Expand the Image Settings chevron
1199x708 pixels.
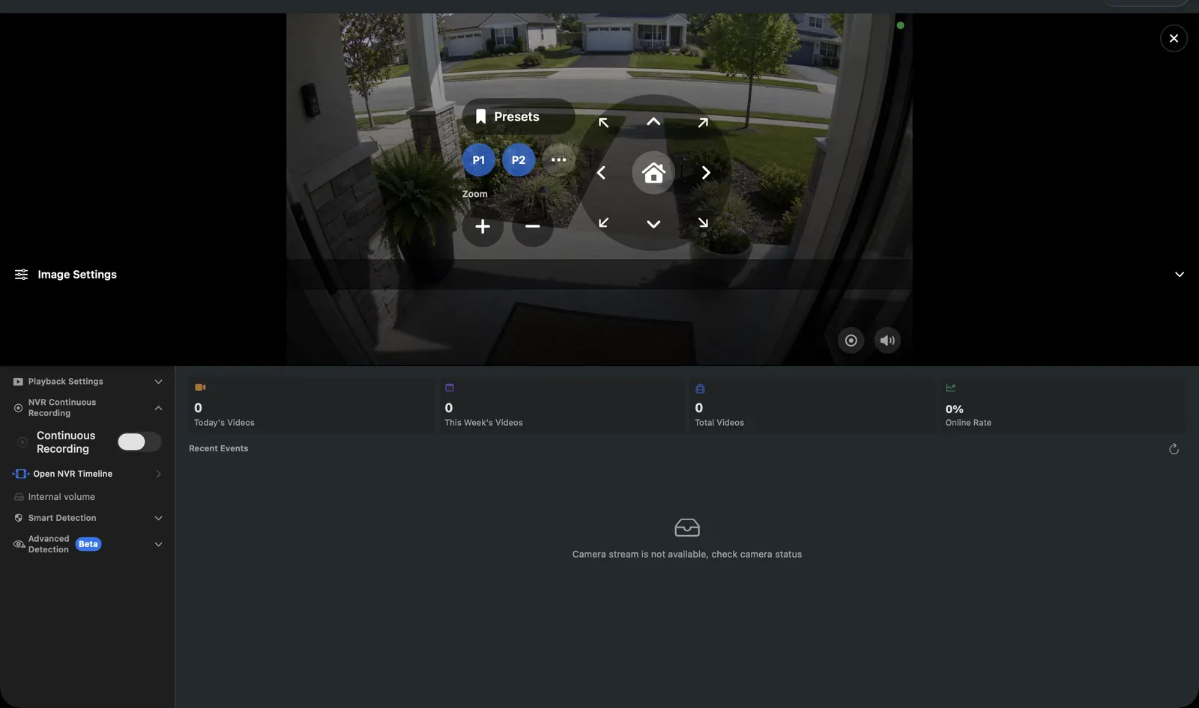point(1180,275)
